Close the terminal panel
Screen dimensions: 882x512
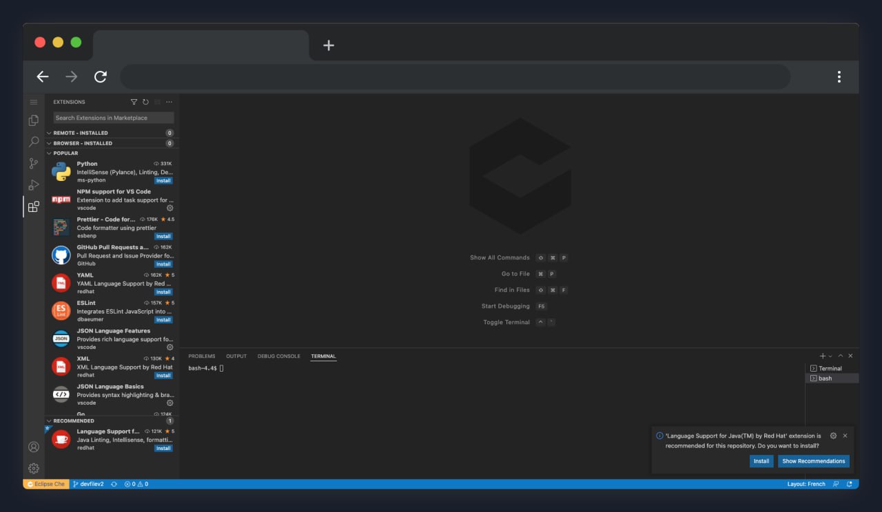[x=850, y=356]
